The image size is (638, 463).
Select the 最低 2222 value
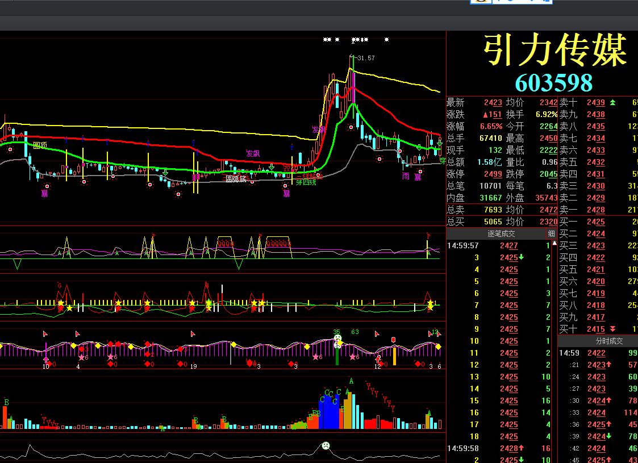548,150
